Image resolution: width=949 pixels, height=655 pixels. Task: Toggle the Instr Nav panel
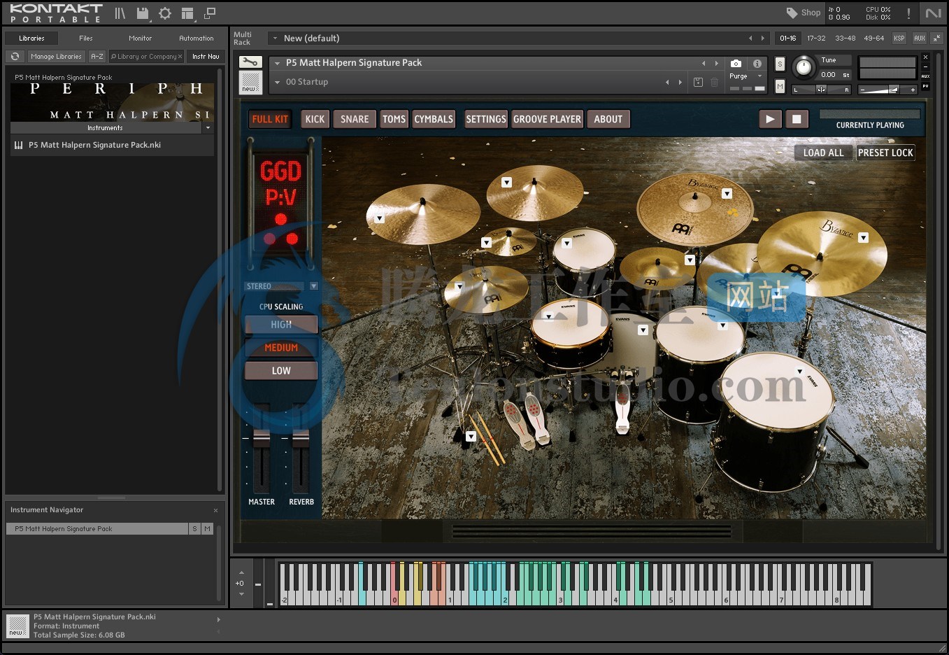[206, 57]
